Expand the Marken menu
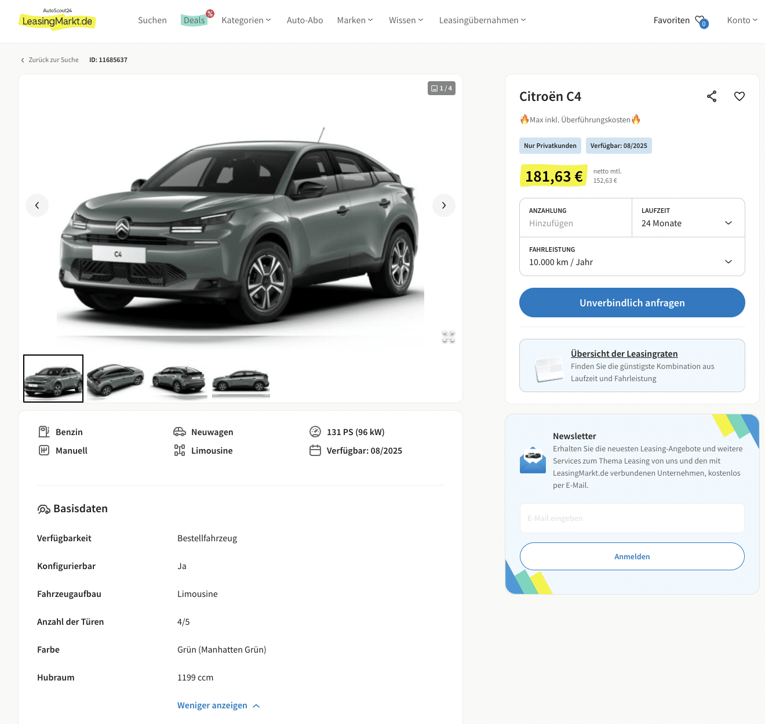The width and height of the screenshot is (765, 724). [355, 20]
